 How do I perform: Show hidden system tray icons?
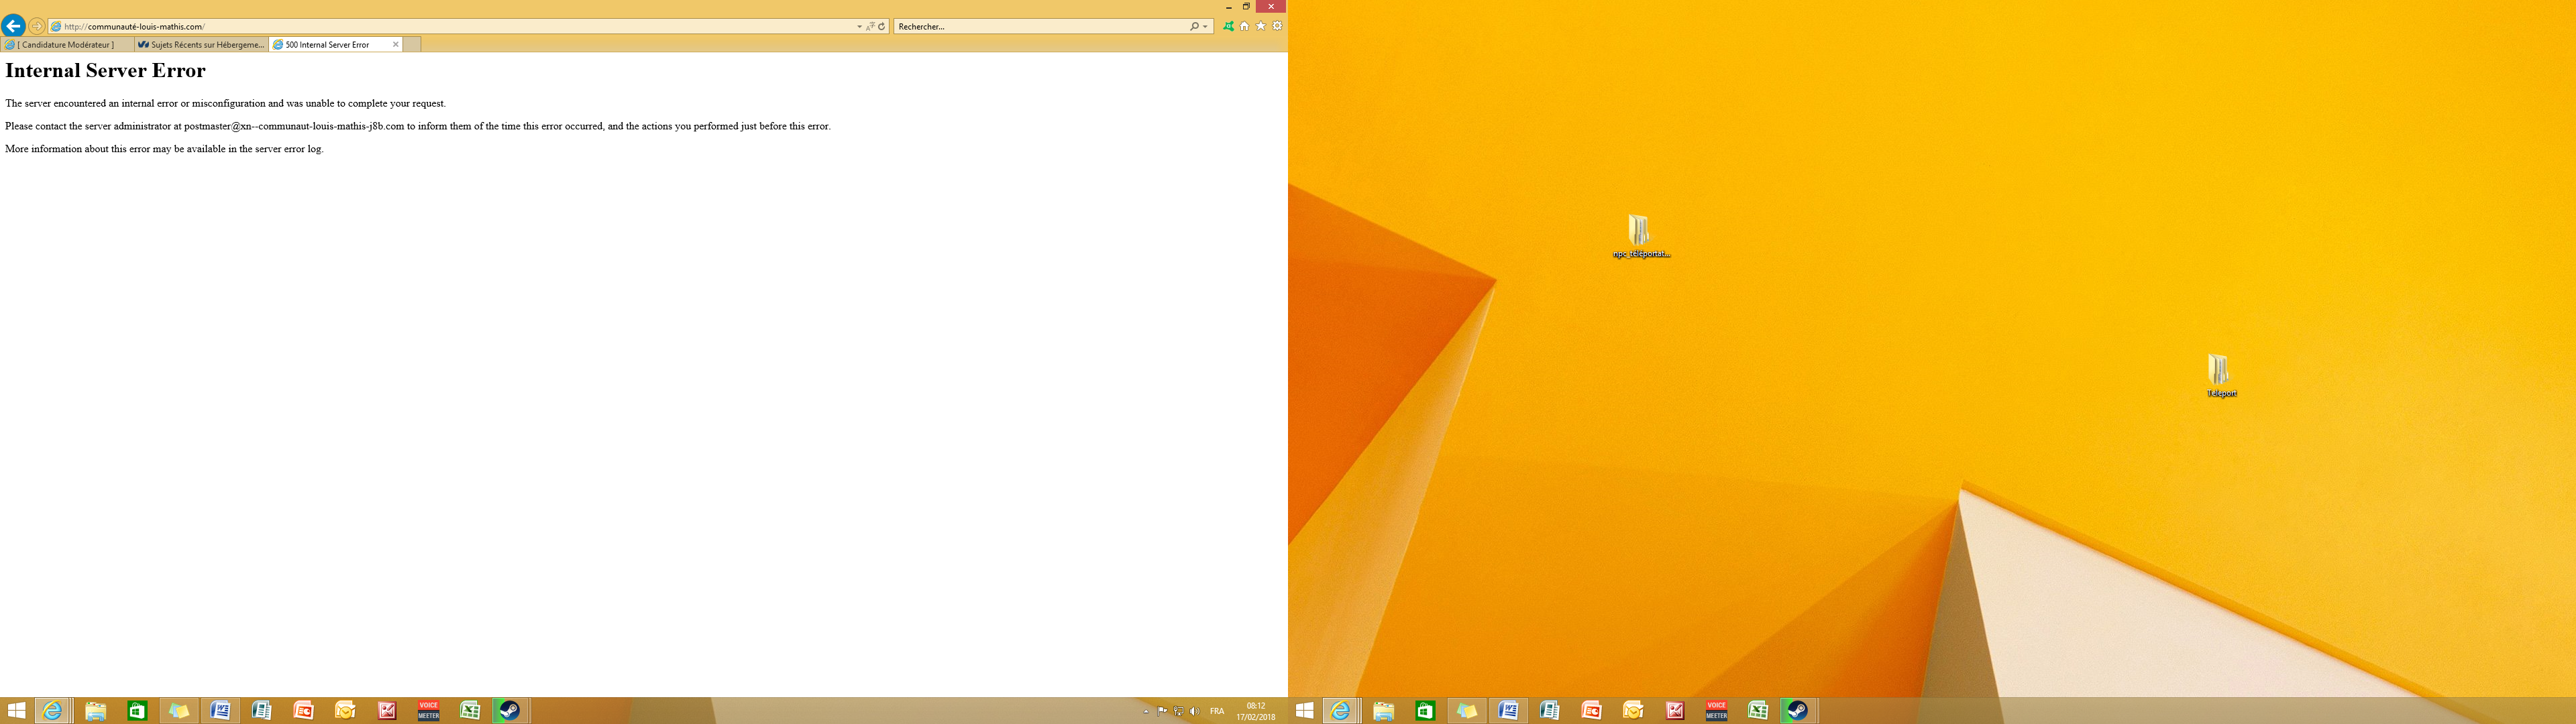pyautogui.click(x=1146, y=712)
